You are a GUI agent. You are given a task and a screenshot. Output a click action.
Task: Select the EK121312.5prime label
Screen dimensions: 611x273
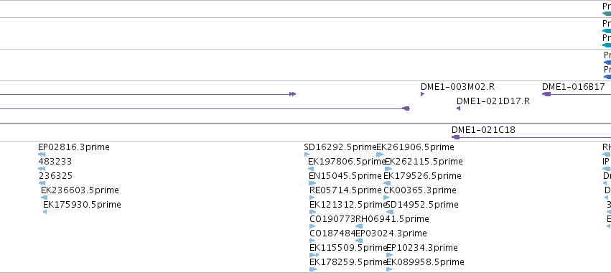click(x=348, y=205)
